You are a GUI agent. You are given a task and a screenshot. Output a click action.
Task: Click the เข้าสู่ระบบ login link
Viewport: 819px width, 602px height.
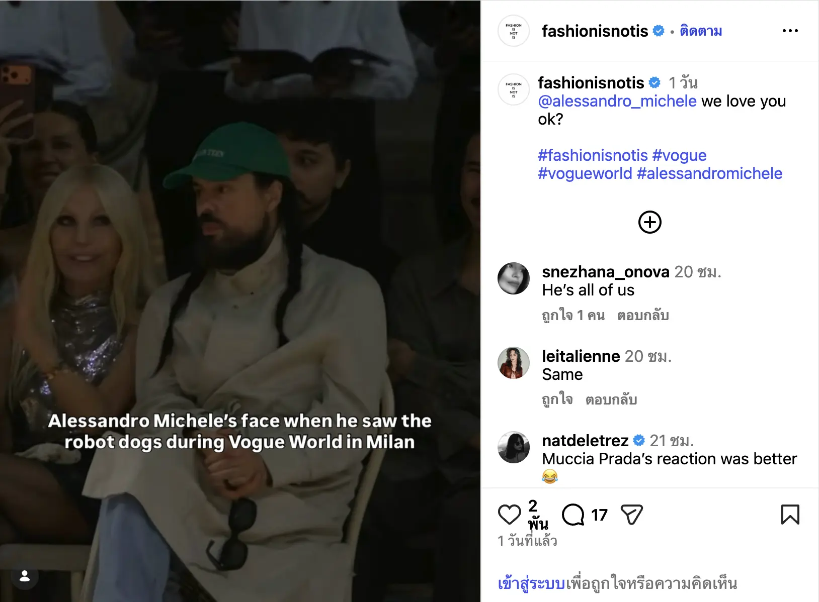[x=531, y=583]
